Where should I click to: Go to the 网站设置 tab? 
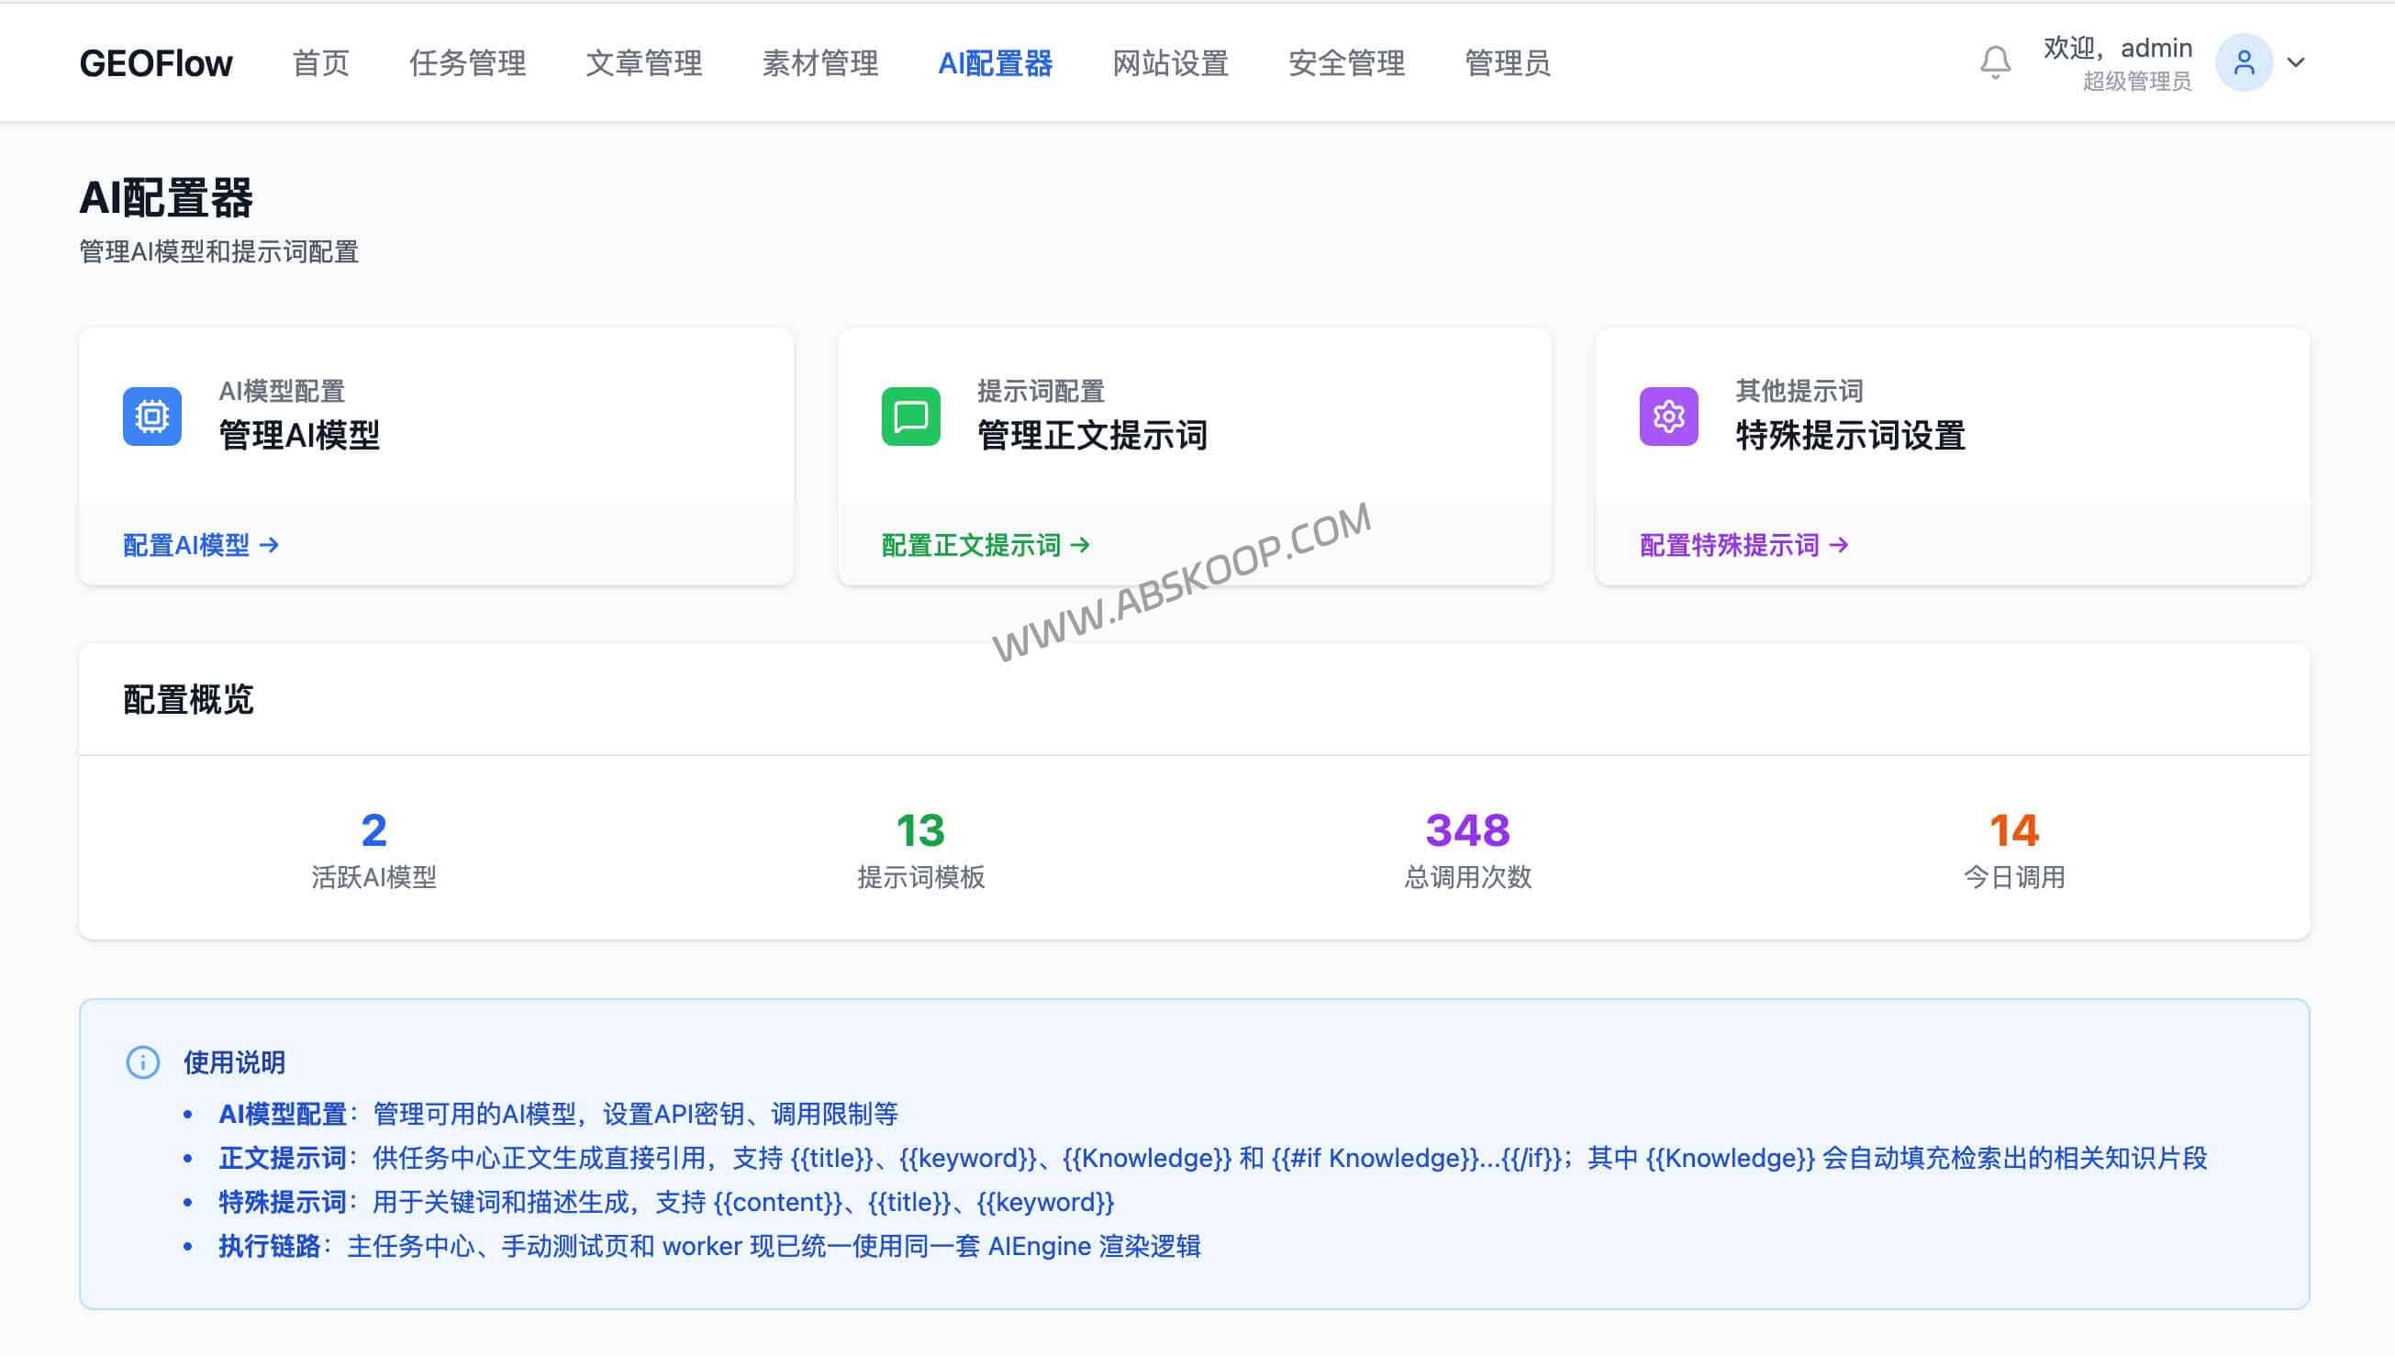click(x=1169, y=63)
